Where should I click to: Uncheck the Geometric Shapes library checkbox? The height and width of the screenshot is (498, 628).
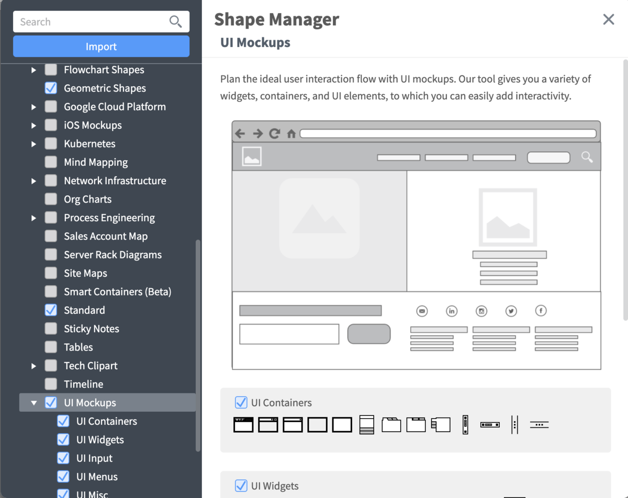pyautogui.click(x=51, y=88)
